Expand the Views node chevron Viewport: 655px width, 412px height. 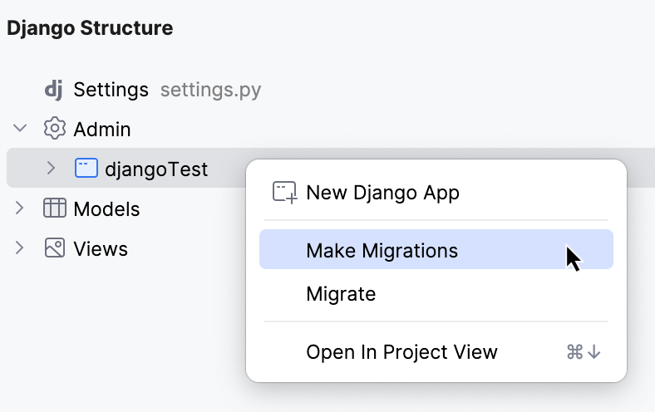pyautogui.click(x=20, y=248)
